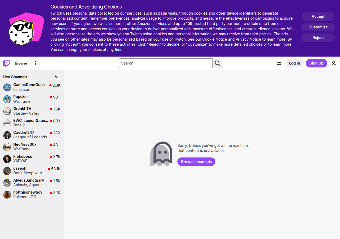Click the search magnifier button

click(x=218, y=63)
